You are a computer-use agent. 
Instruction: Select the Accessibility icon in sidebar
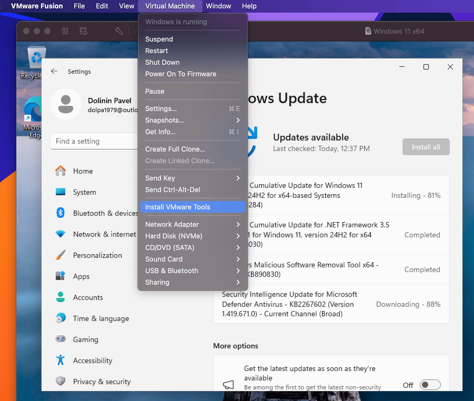point(60,360)
